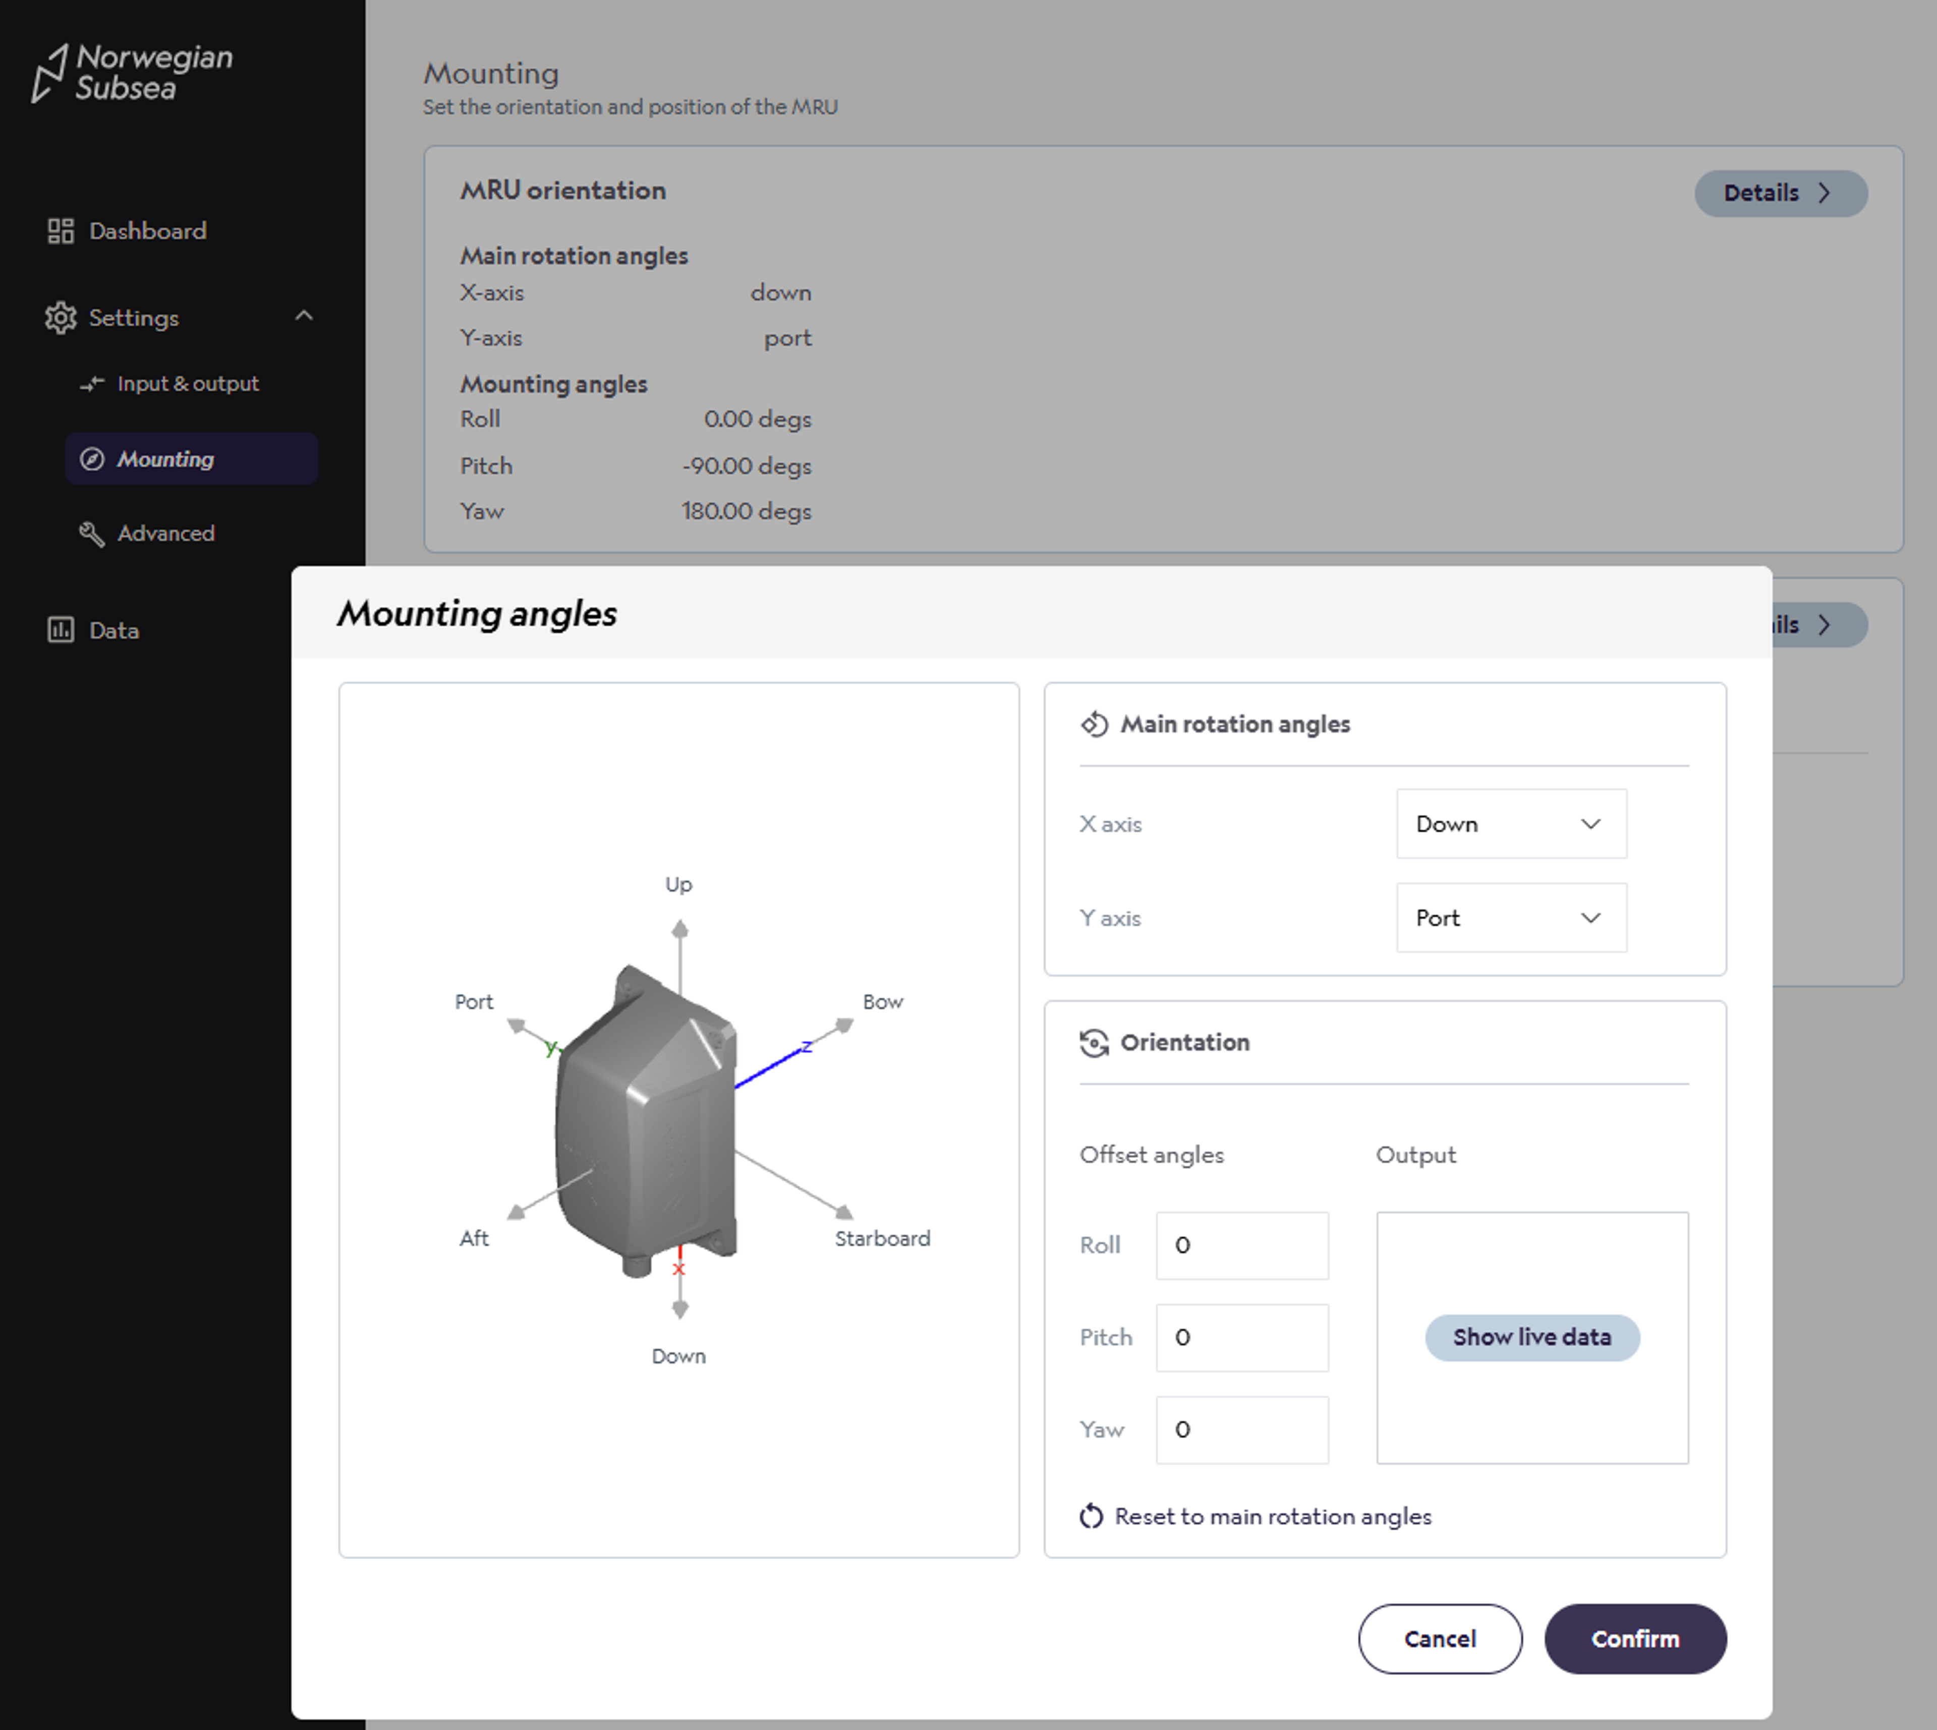Confirm the mounting angles
The image size is (1937, 1730).
tap(1635, 1639)
